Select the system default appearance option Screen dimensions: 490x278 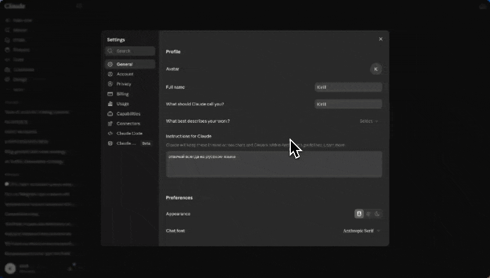coord(359,214)
